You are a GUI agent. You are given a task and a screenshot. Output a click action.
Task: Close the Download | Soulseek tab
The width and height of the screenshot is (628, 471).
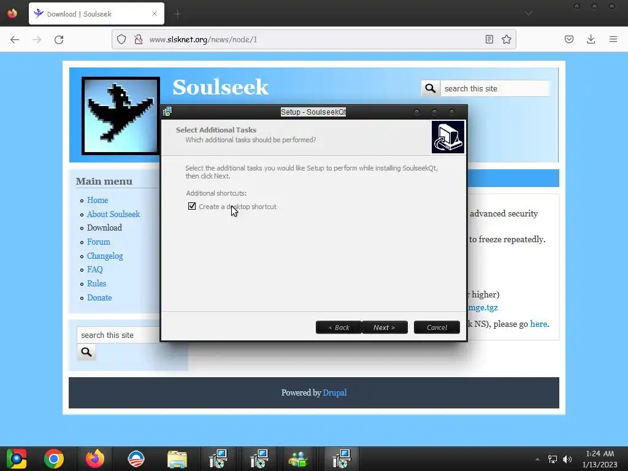[x=155, y=13]
